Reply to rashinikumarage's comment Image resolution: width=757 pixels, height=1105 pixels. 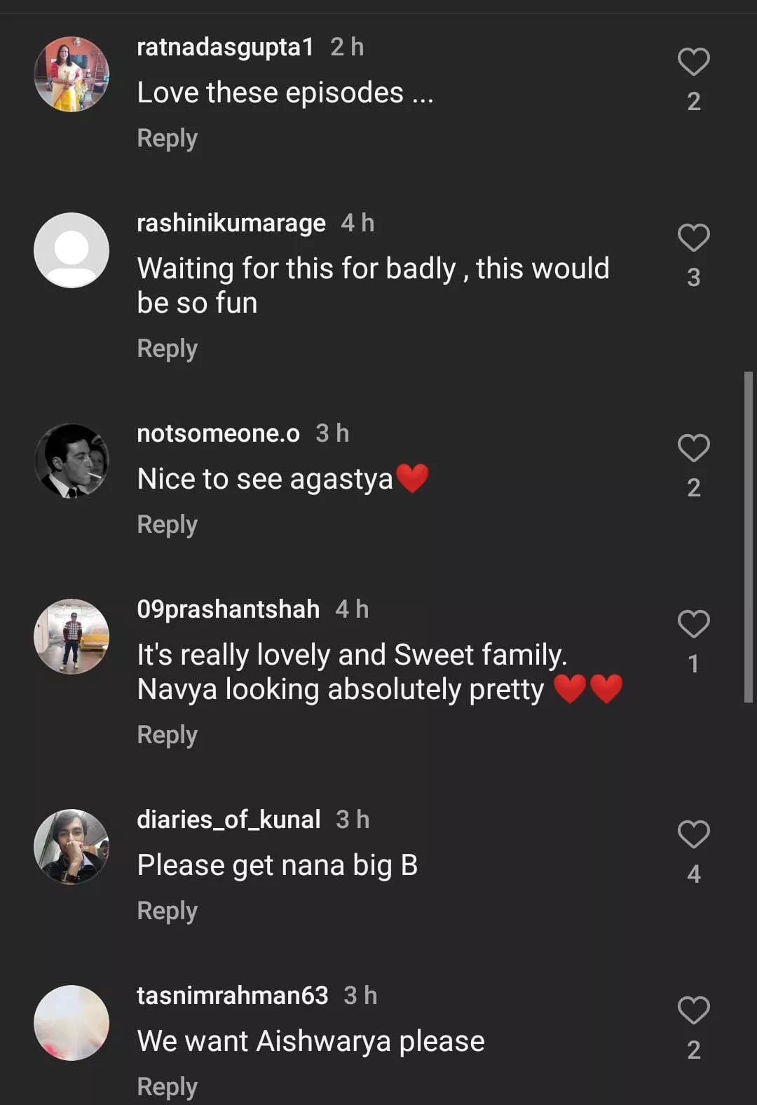(x=167, y=348)
